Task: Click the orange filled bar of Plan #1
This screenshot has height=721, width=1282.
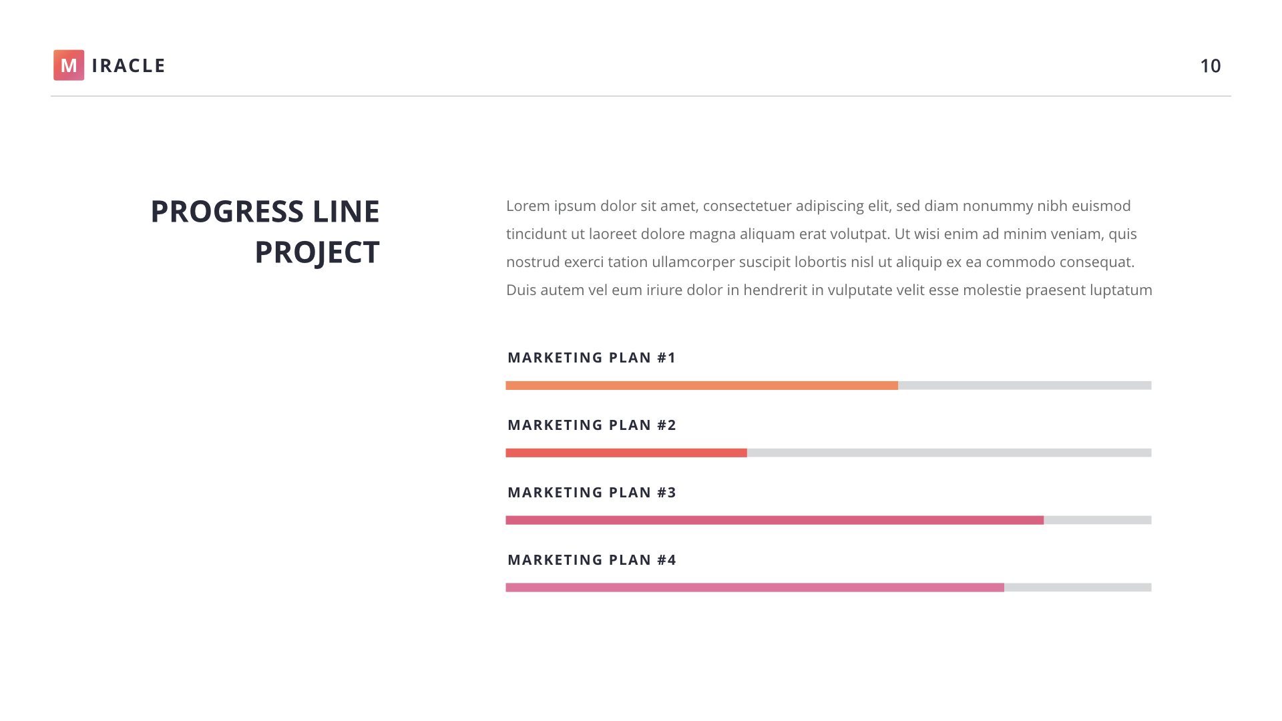Action: coord(701,385)
